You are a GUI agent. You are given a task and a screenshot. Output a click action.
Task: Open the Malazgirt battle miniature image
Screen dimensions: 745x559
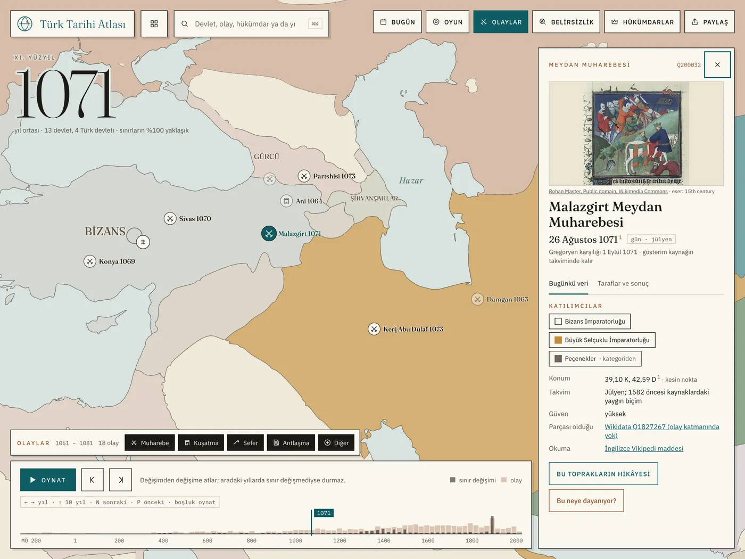[636, 133]
